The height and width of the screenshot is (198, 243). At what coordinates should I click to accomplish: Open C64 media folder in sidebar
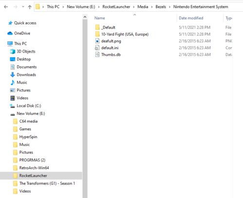point(28,121)
